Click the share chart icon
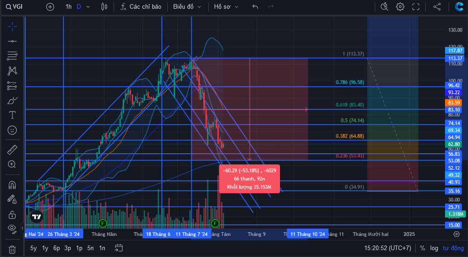Screen dimensions: 468x257 tap(437, 6)
